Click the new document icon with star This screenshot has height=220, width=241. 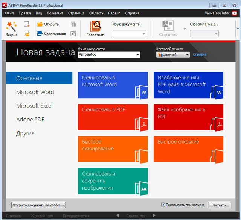pos(27,24)
